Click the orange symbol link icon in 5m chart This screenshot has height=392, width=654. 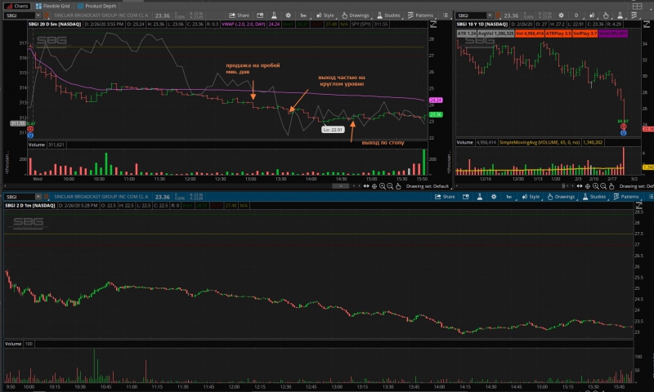click(x=47, y=16)
